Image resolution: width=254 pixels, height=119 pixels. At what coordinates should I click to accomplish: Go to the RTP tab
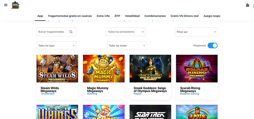(117, 16)
